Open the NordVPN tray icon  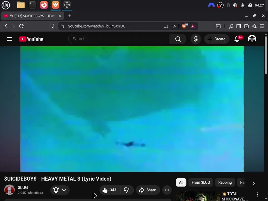[x=211, y=6]
